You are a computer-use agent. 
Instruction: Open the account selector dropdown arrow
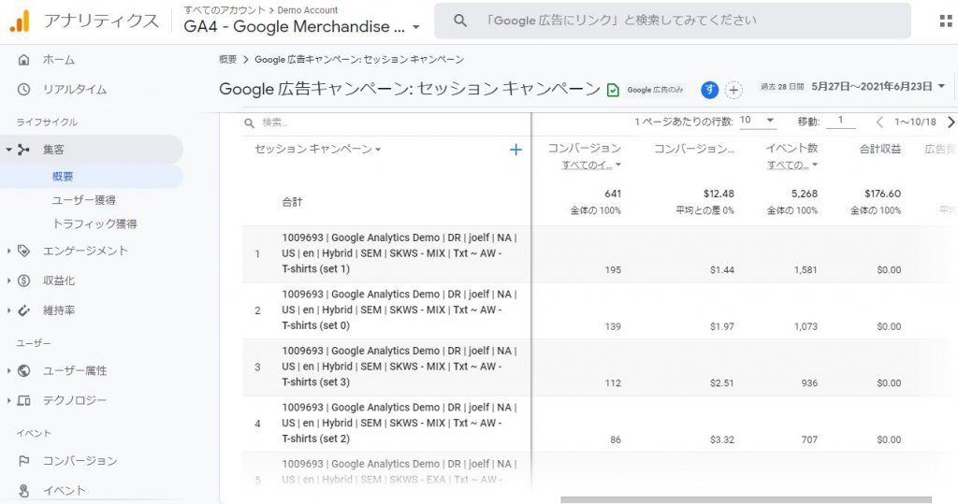click(416, 27)
